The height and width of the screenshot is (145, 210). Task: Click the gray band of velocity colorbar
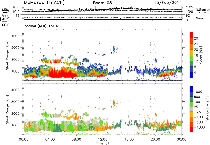click(191, 109)
